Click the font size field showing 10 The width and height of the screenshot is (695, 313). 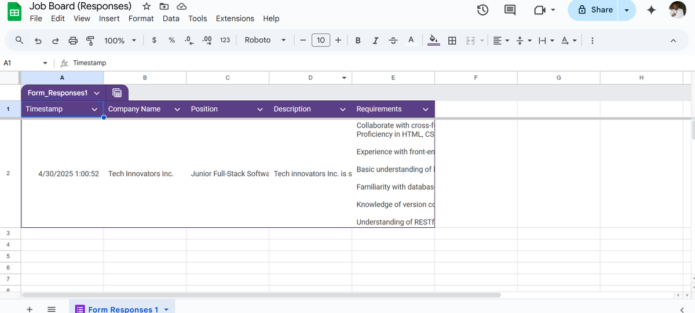point(321,40)
